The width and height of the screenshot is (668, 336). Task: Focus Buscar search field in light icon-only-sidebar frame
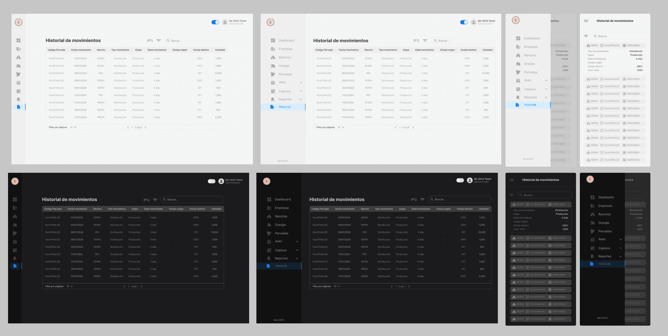[x=195, y=41]
